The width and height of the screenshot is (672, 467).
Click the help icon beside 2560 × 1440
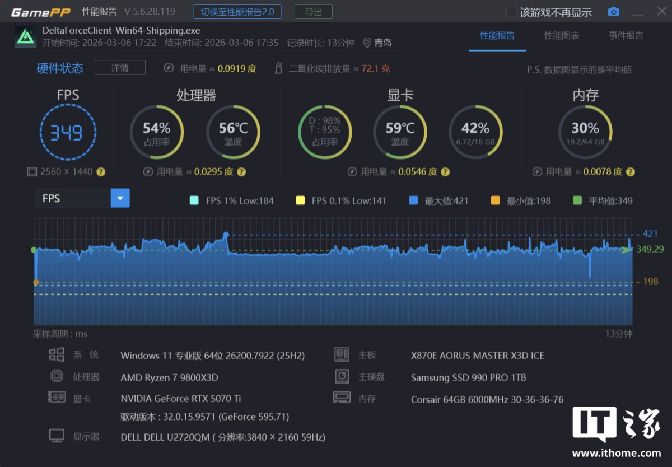(x=101, y=172)
